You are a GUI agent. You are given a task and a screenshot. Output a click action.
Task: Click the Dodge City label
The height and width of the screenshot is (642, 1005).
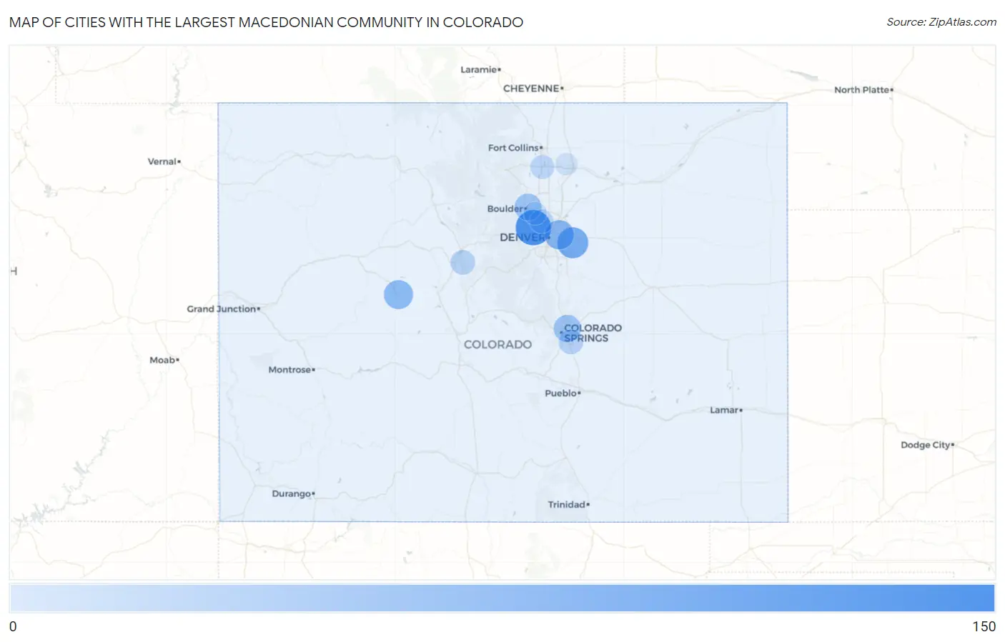(x=926, y=445)
